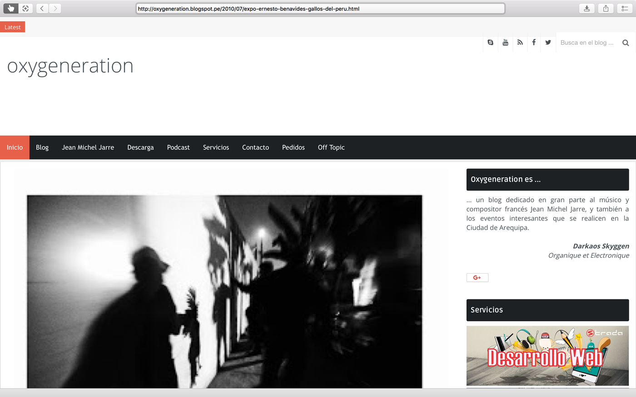Open the Skype social icon
This screenshot has width=636, height=397.
click(x=491, y=43)
